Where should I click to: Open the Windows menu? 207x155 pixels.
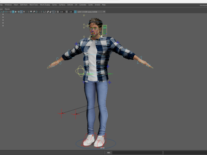pos(8,5)
